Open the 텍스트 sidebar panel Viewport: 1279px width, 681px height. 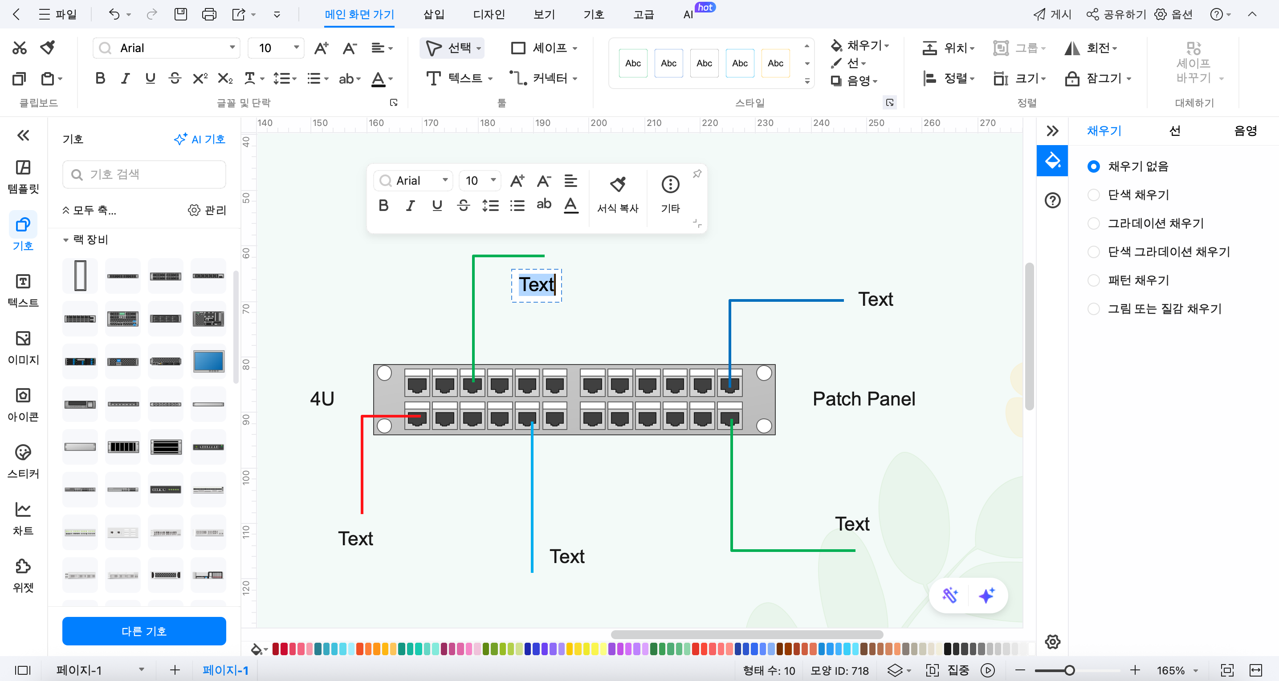click(23, 290)
